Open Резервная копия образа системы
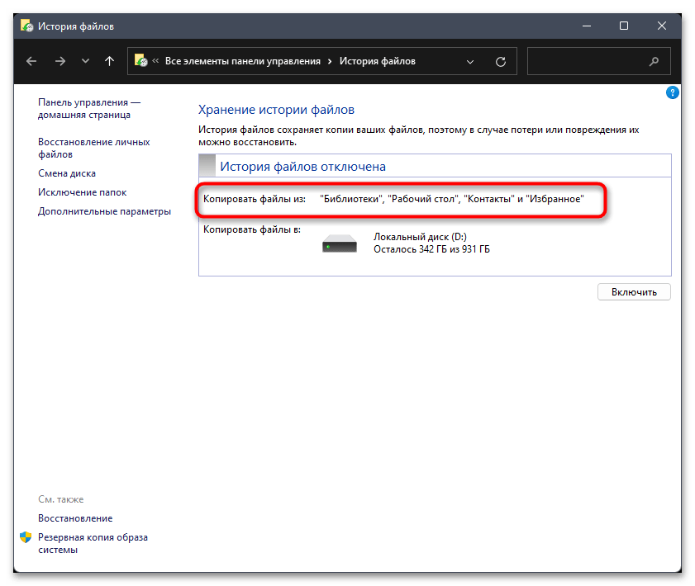This screenshot has width=695, height=586. pyautogui.click(x=93, y=543)
